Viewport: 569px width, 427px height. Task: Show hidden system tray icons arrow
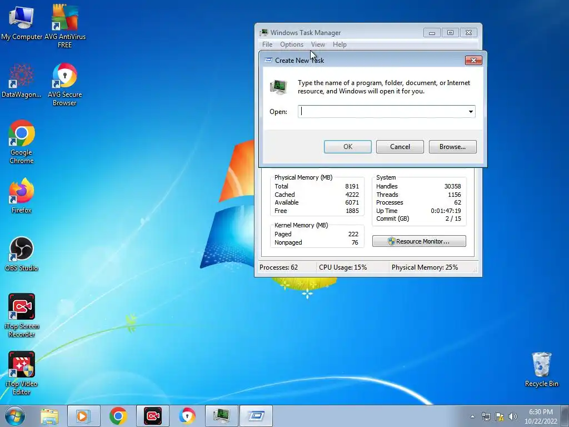pyautogui.click(x=472, y=416)
